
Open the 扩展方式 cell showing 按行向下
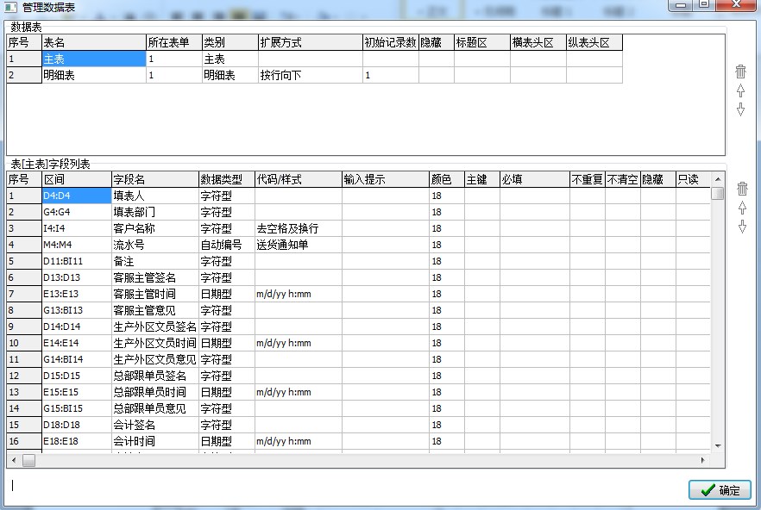(x=309, y=75)
